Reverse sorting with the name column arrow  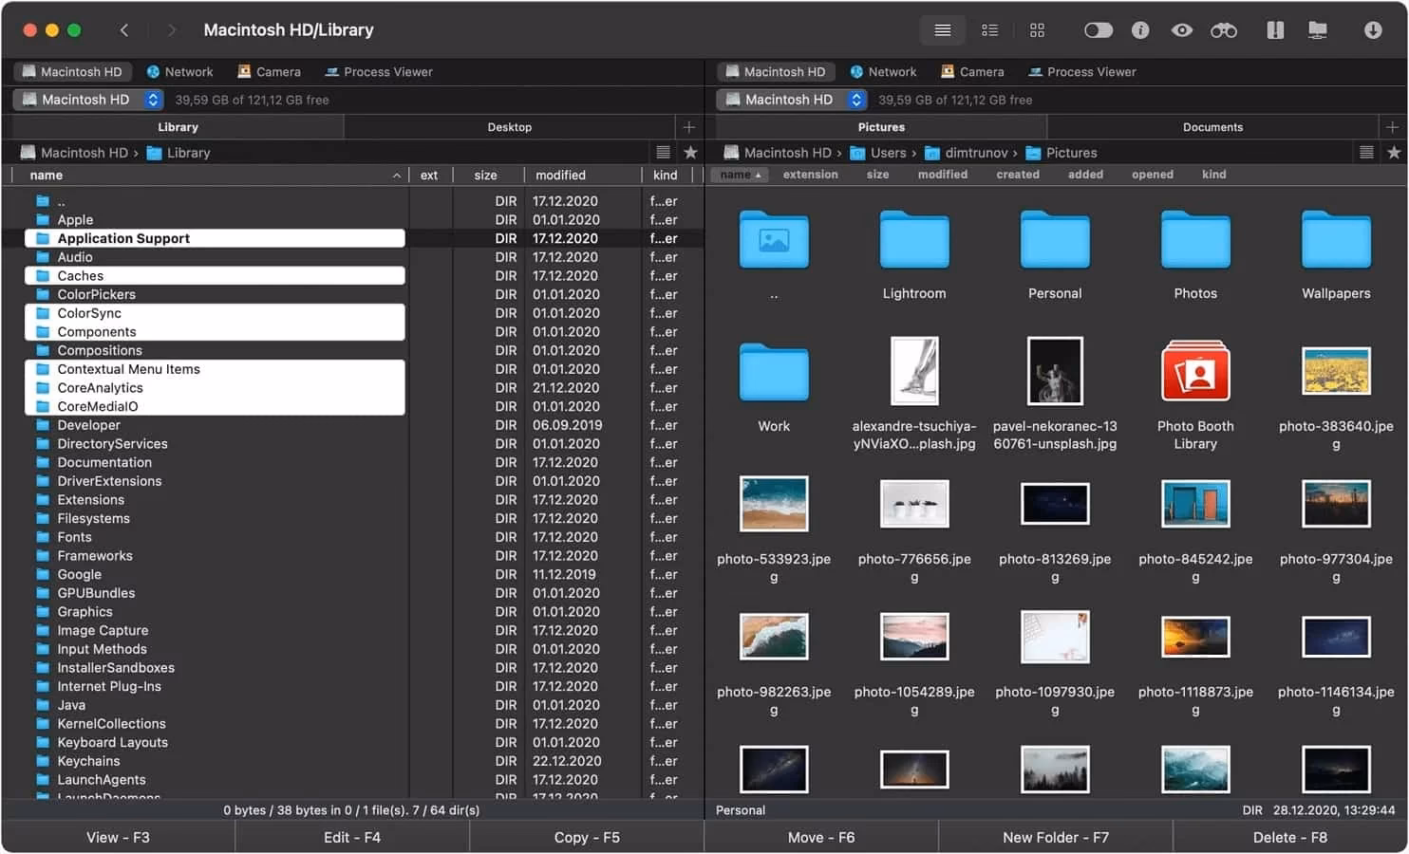click(x=397, y=175)
